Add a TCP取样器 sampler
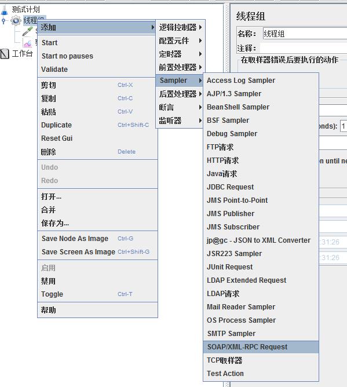The height and width of the screenshot is (387, 347). click(x=261, y=360)
